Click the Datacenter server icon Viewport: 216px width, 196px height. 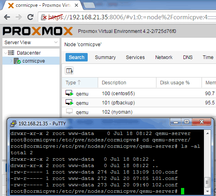11,53
